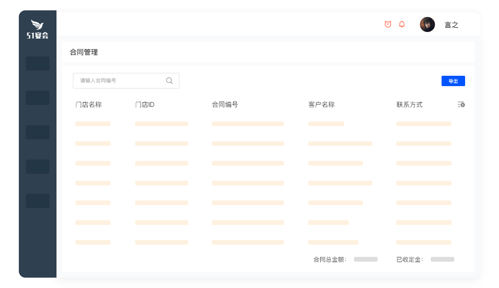Open the fourth sidebar menu item

[38, 167]
